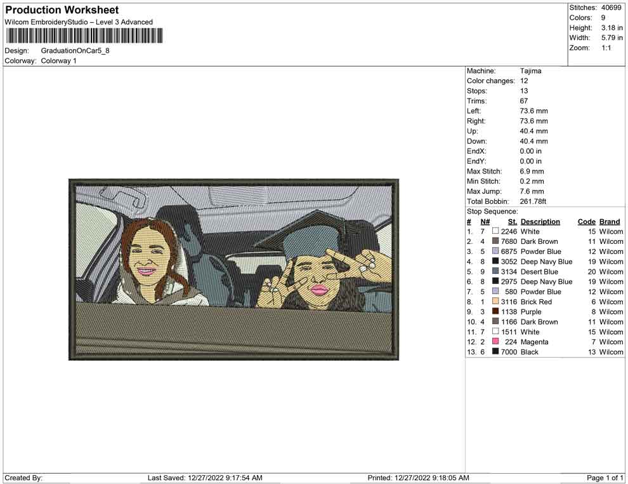Click the Magenta swatch on stop 12
Image resolution: width=628 pixels, height=484 pixels.
[x=495, y=342]
